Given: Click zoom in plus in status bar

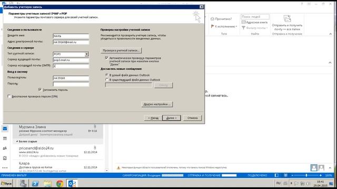Looking at the screenshot, I should pos(321,175).
